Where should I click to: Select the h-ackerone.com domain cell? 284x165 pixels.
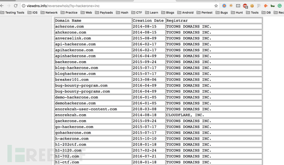click(93, 139)
